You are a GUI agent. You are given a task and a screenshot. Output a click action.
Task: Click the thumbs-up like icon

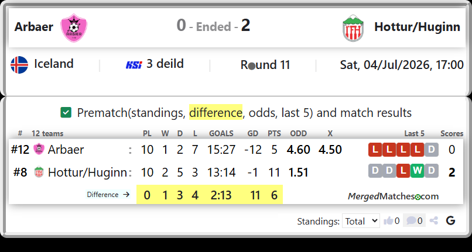coord(388,221)
